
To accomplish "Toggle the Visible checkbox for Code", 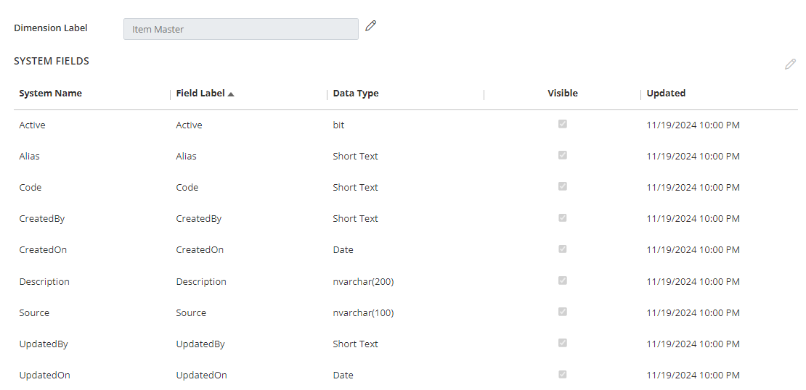I will pos(563,186).
